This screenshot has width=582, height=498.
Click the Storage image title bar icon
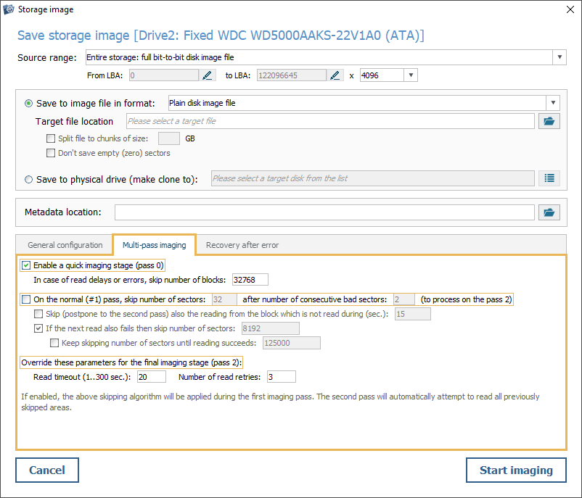[x=9, y=9]
